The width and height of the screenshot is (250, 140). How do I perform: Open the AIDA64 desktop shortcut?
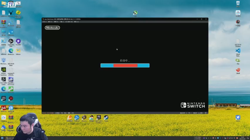[x=3, y=109]
